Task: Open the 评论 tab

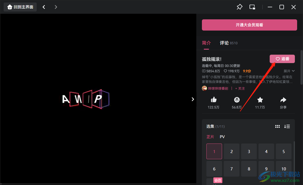Action: click(x=229, y=43)
